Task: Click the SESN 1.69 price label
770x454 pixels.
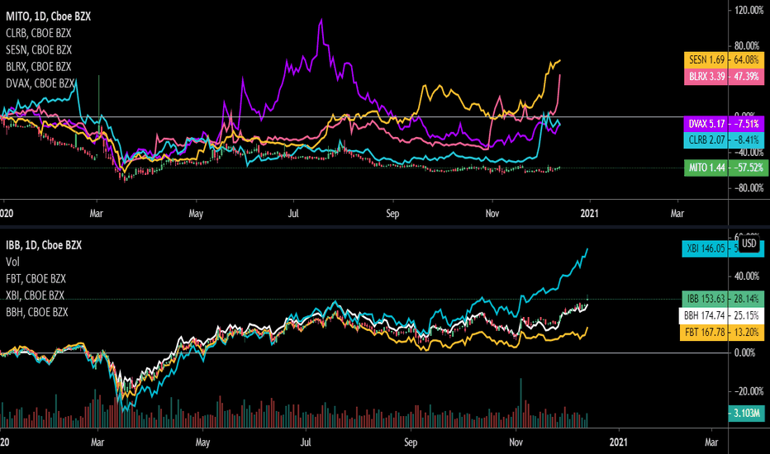Action: (706, 60)
